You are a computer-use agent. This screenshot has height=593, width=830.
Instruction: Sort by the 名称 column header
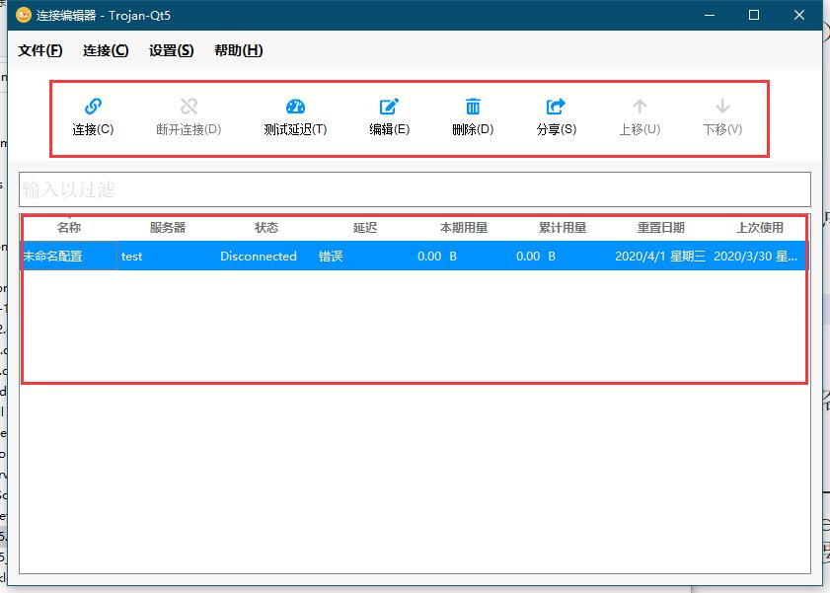click(66, 227)
